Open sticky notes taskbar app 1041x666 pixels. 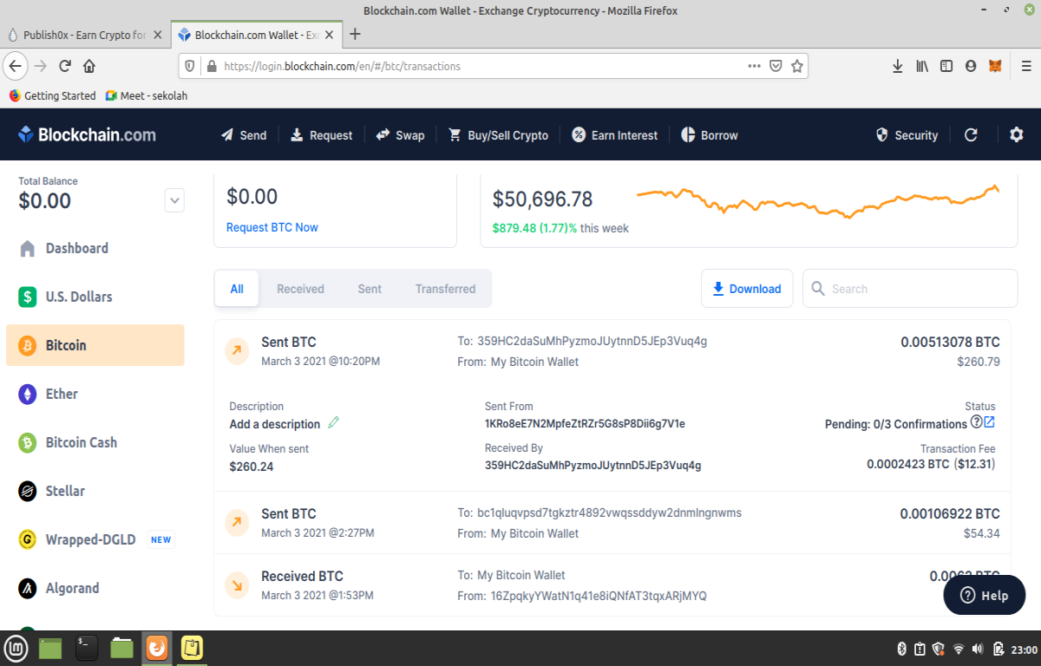pyautogui.click(x=192, y=648)
